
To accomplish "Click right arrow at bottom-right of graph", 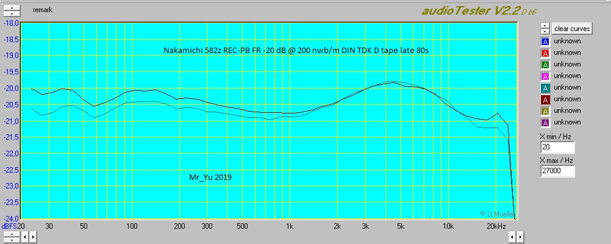I will 520,236.
